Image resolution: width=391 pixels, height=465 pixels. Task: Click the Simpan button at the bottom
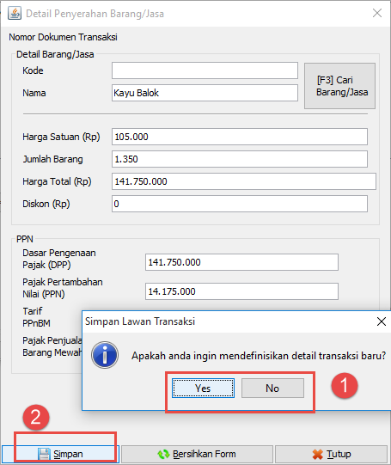60,454
